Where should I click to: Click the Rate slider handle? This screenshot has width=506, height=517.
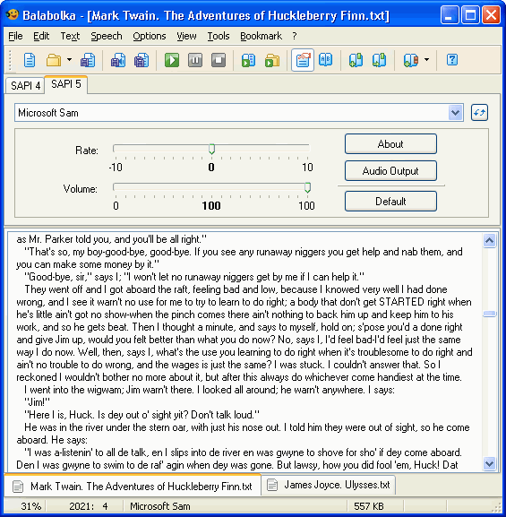211,149
